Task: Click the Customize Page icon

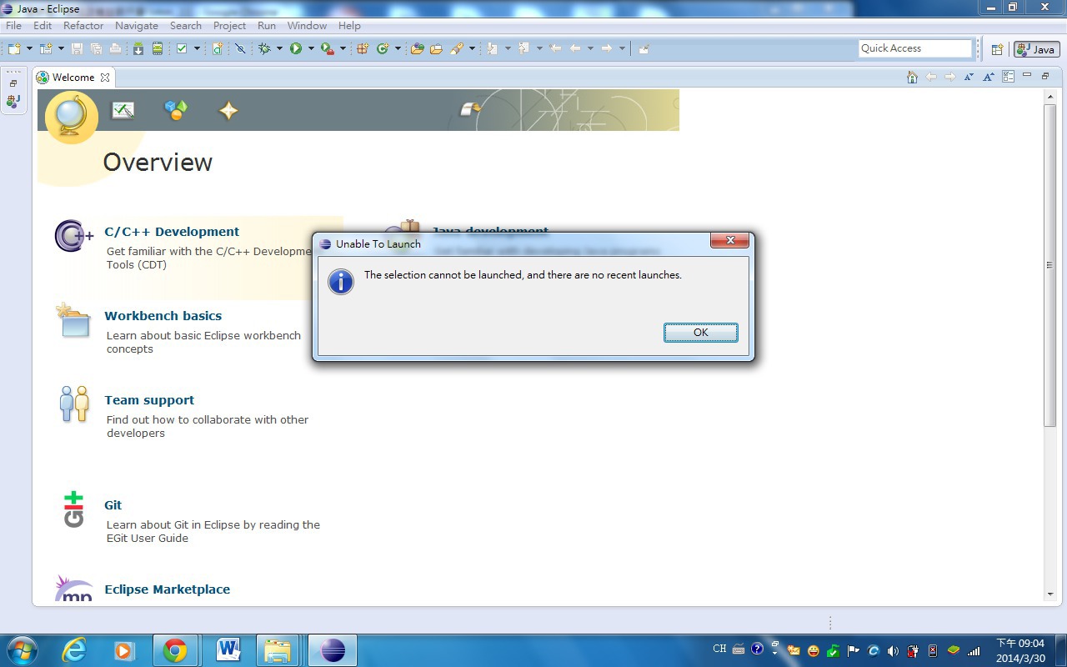Action: click(x=1008, y=77)
